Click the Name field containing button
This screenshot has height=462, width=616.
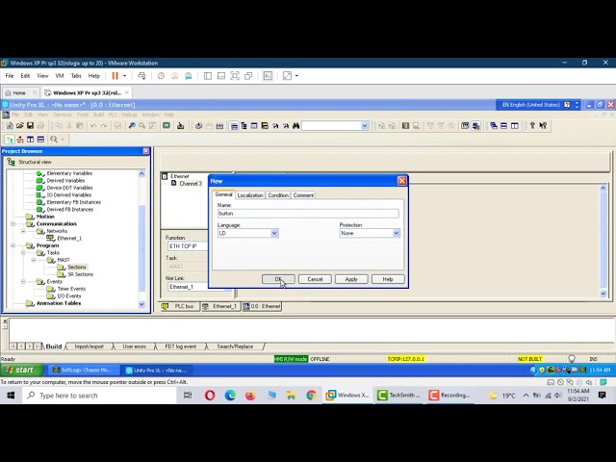307,213
